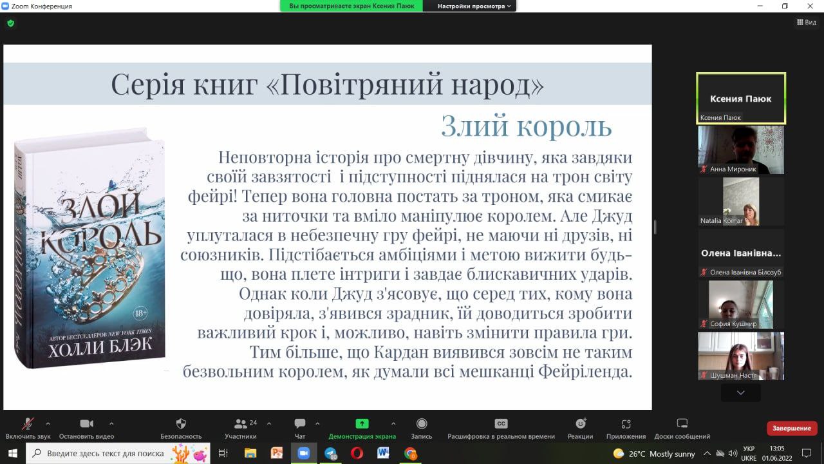Open Telegram from the taskbar

pyautogui.click(x=330, y=453)
